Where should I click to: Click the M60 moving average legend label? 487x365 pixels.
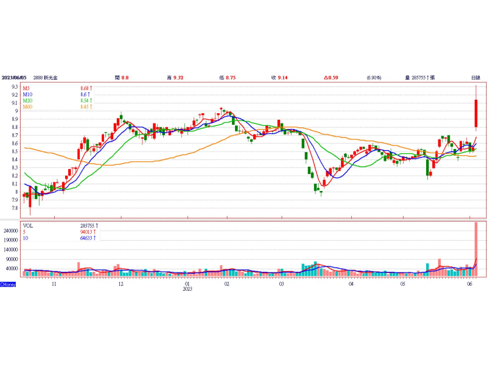(27, 107)
